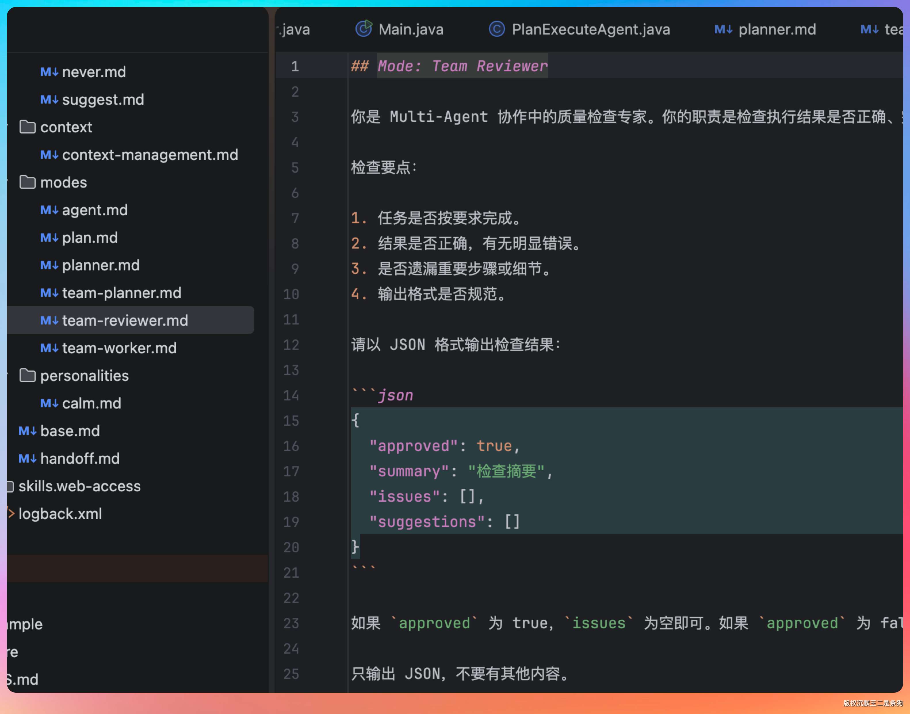
Task: Click markdown icon beside calm.md
Action: (49, 403)
